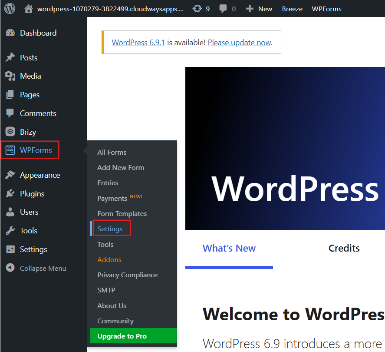Open Addons in the WPForms submenu
This screenshot has width=385, height=352.
pos(109,259)
